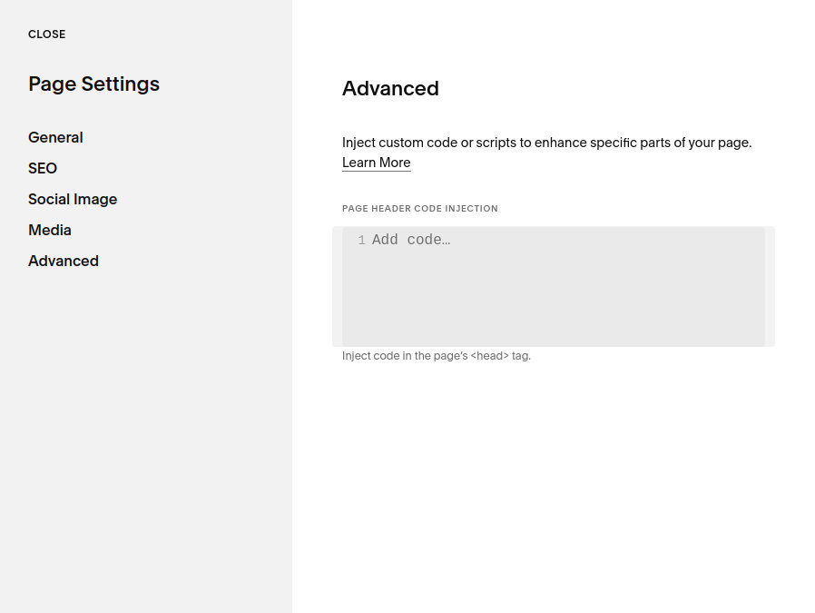Click the underline beneath Learn More
815x613 pixels.
pos(376,171)
